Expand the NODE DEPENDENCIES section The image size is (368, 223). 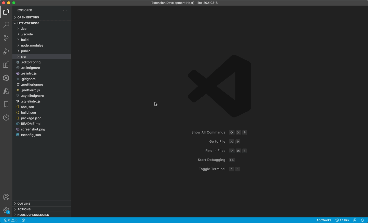(41, 215)
